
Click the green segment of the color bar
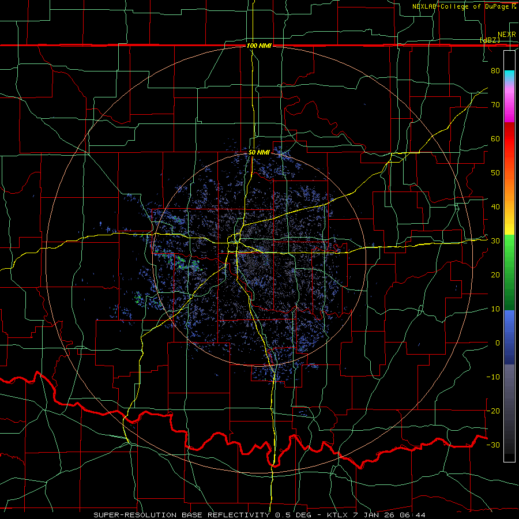(x=509, y=272)
